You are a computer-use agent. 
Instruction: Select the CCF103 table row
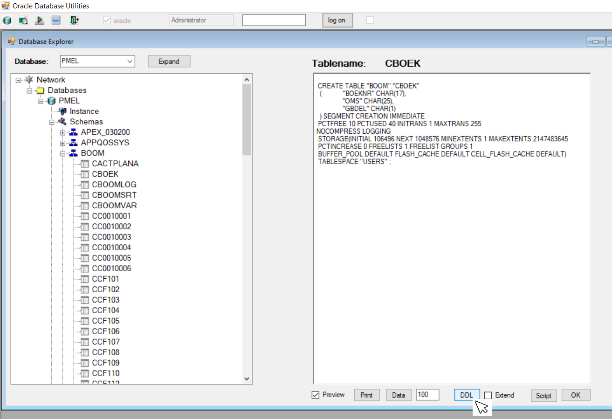pos(106,300)
